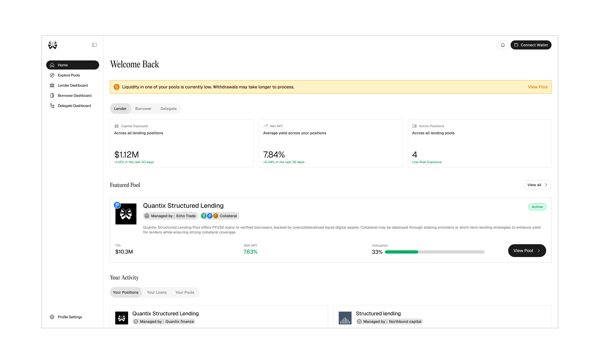Click the Tether collateral token icon
Screen dimensions: 600x364
[204, 216]
